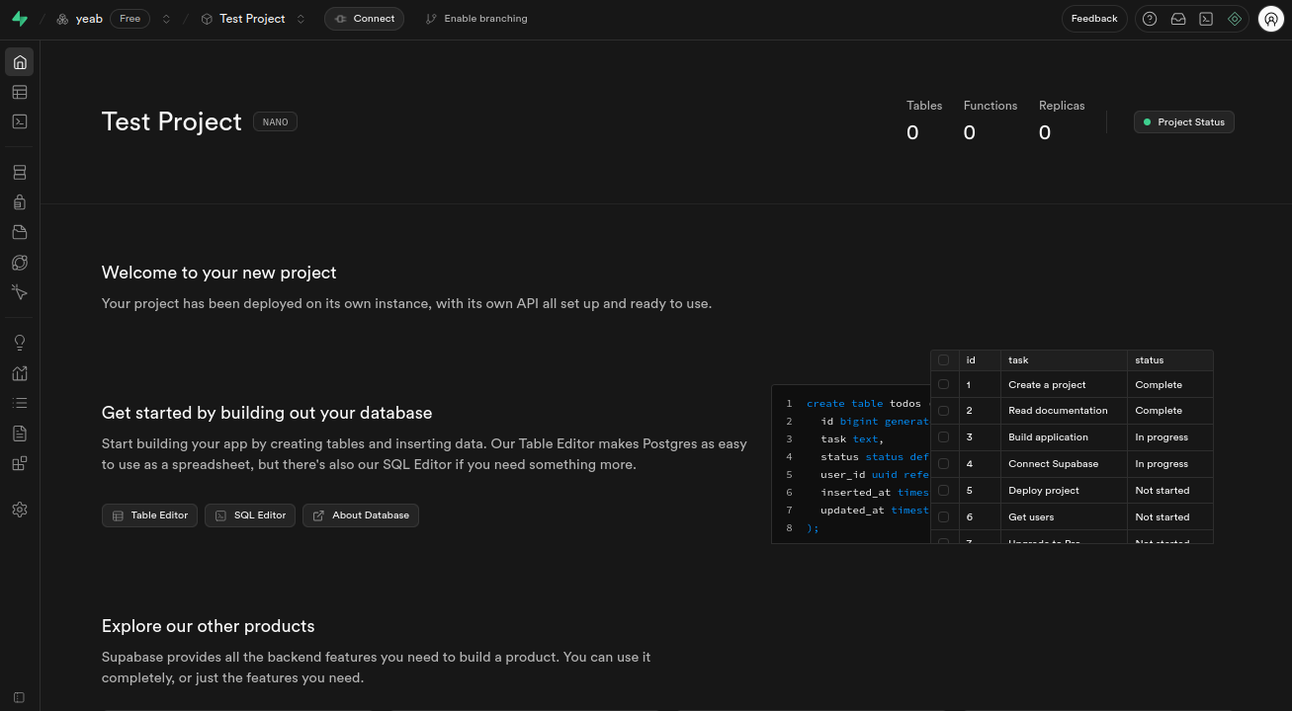Viewport: 1292px width, 711px height.
Task: Click the Connect button
Action: click(364, 19)
